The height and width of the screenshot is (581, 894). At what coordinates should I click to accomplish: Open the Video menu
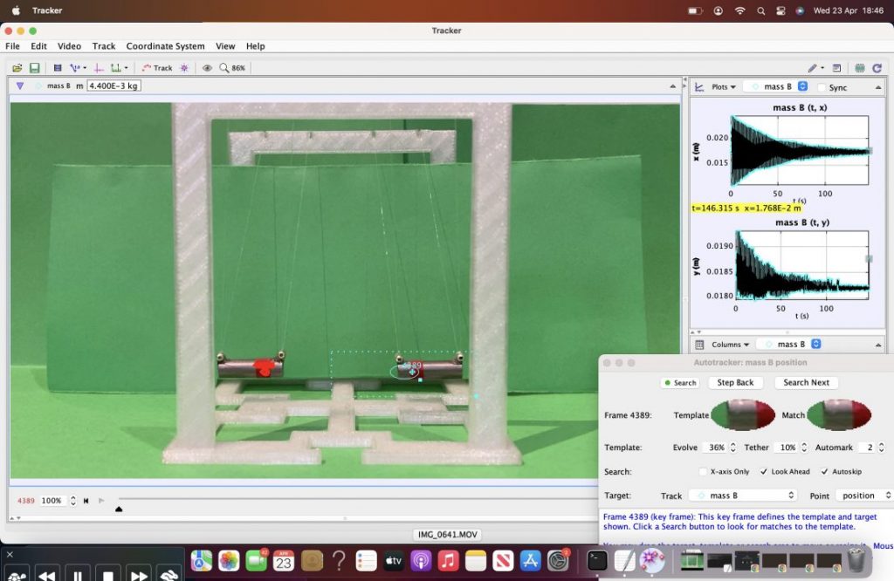(69, 46)
